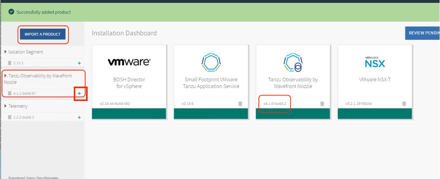Add Isolation Segment 2.13.3 with plus icon
440x179 pixels.
coord(79,63)
